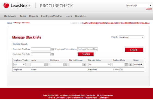Image resolution: width=153 pixels, height=100 pixels.
Task: Select the 21 Nov 2011 date cell
Action: point(118,70)
